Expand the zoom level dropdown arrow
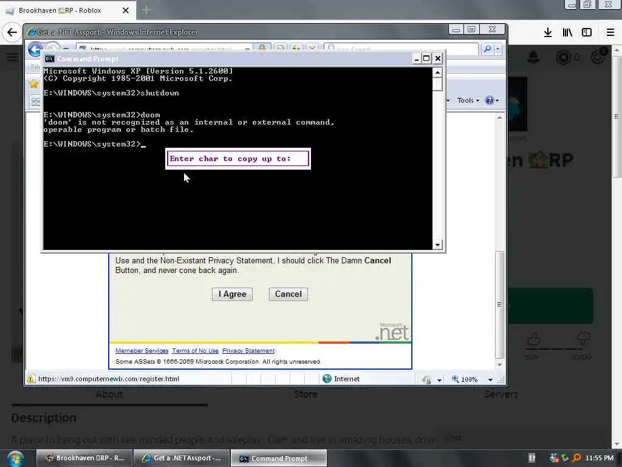Image resolution: width=622 pixels, height=467 pixels. point(490,380)
